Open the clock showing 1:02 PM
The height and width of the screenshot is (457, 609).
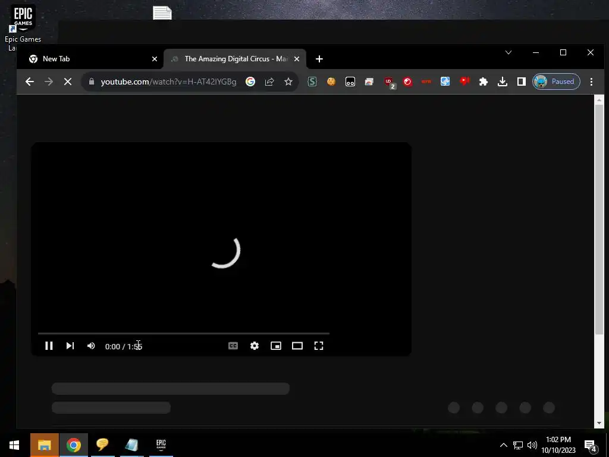coord(558,445)
